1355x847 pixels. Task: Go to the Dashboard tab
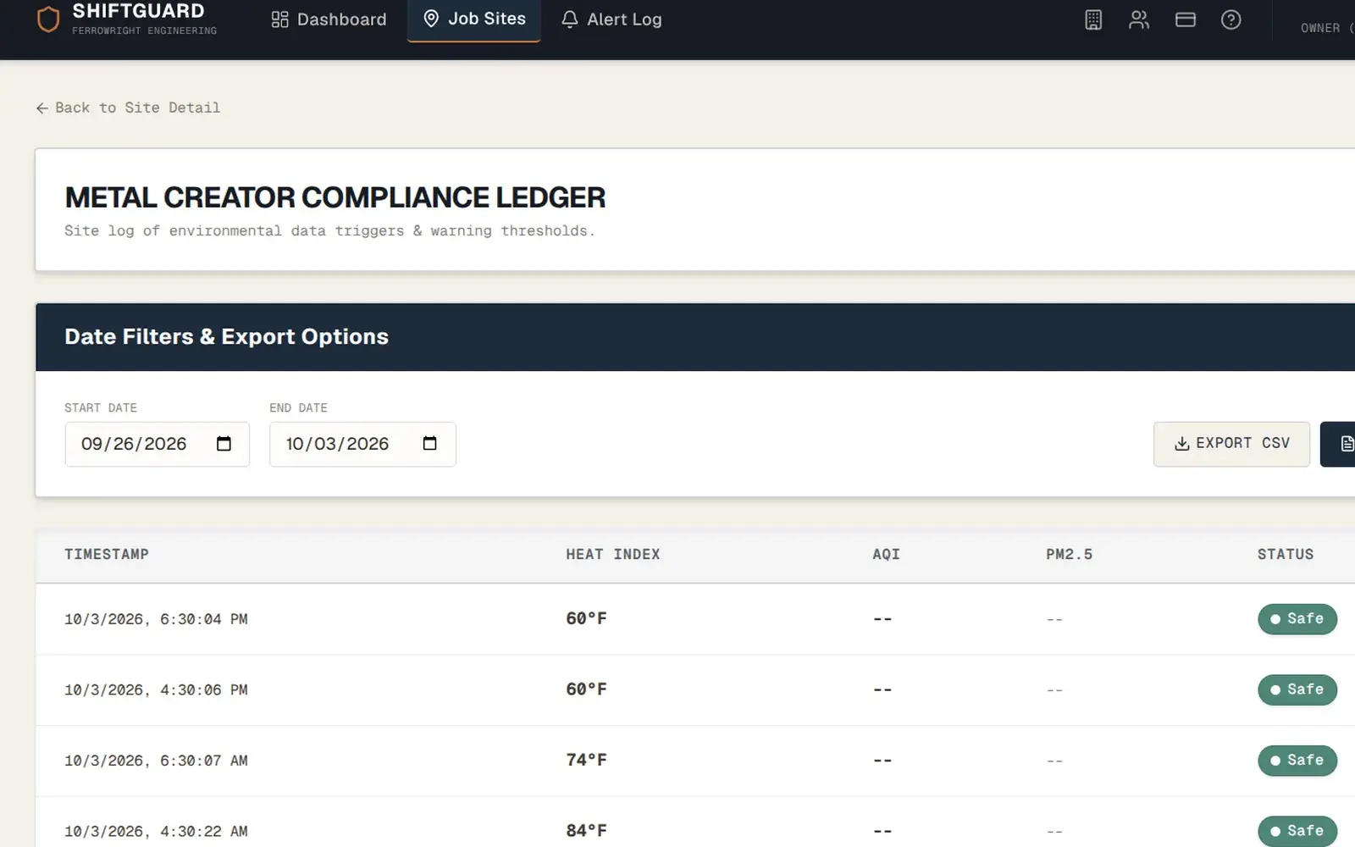pyautogui.click(x=329, y=19)
